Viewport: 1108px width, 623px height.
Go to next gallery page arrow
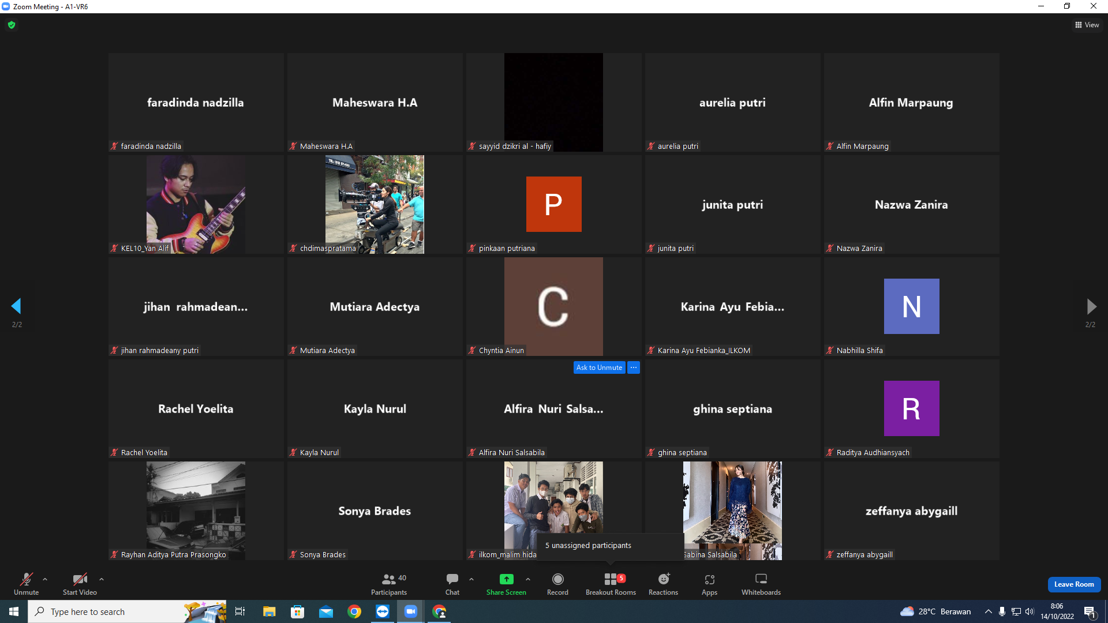coord(1091,306)
